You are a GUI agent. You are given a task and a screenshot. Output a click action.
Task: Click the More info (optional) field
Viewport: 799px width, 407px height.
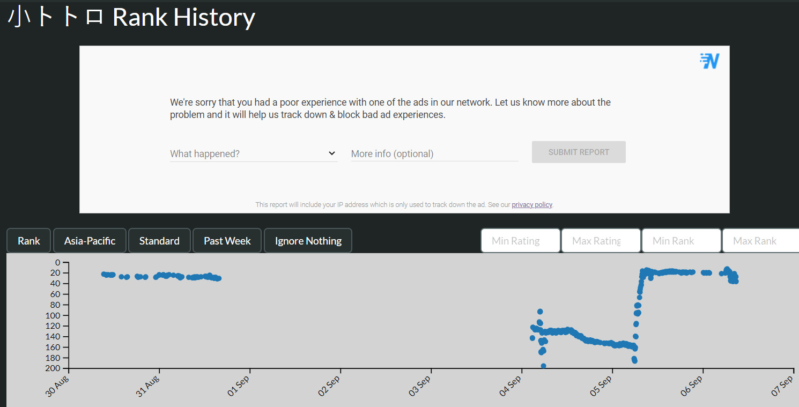coord(435,153)
